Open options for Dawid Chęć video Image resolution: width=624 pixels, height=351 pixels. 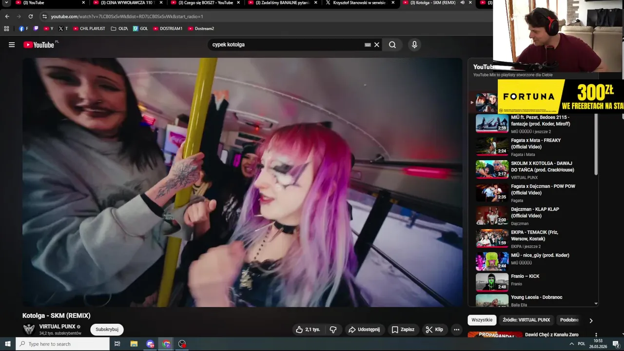[596, 335]
